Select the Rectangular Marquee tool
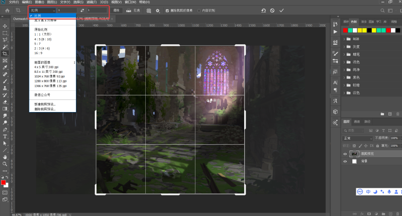Viewport: 402px width, 216px height. tap(5, 33)
